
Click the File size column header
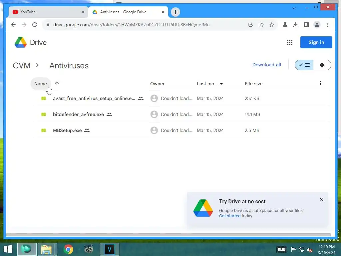point(253,84)
